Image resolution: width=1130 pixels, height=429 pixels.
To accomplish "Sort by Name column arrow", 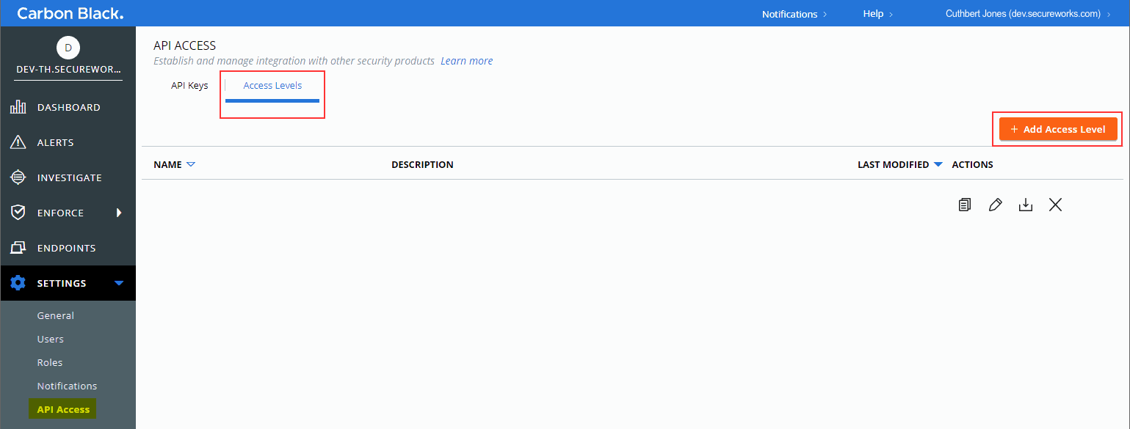I will click(191, 164).
